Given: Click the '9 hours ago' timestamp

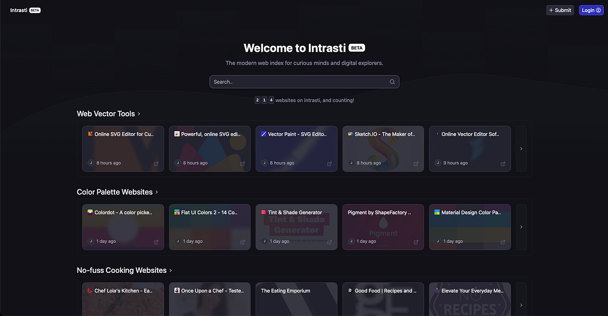Looking at the screenshot, I should pyautogui.click(x=456, y=163).
